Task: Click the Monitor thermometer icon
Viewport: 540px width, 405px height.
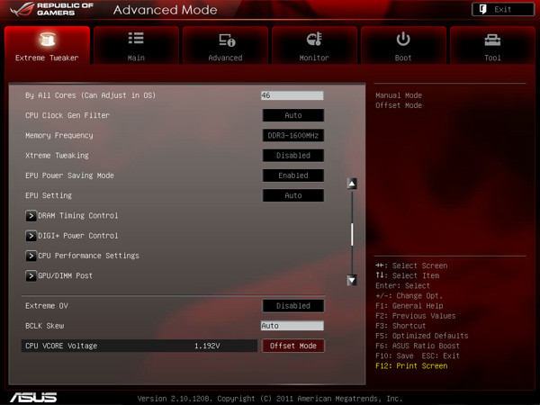Action: (x=314, y=39)
